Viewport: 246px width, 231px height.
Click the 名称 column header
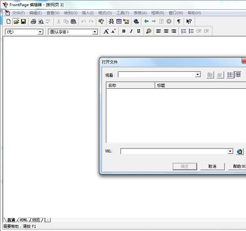pyautogui.click(x=130, y=85)
